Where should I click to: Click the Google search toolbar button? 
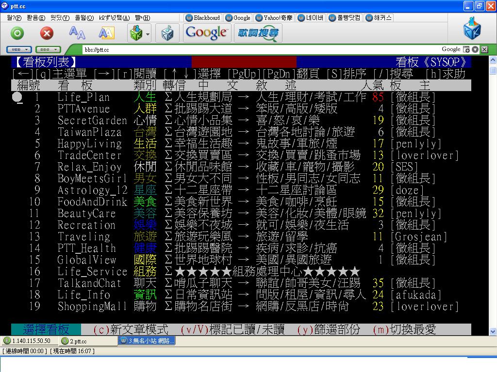pyautogui.click(x=206, y=33)
